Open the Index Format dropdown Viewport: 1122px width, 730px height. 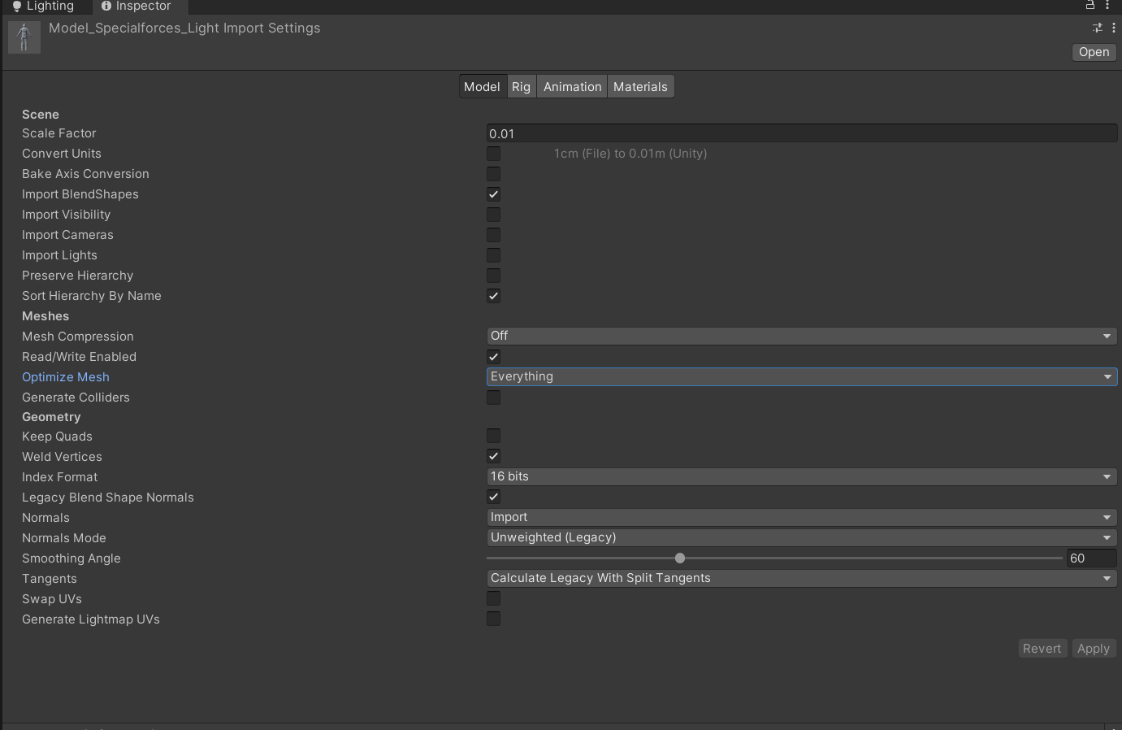click(802, 476)
